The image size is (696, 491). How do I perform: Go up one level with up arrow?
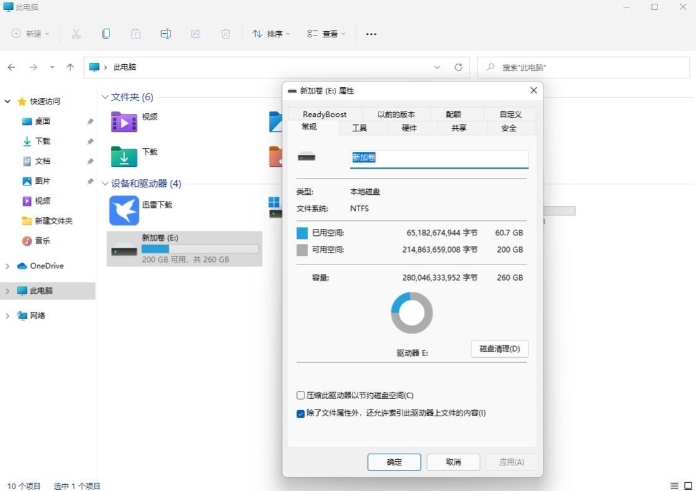pos(70,67)
